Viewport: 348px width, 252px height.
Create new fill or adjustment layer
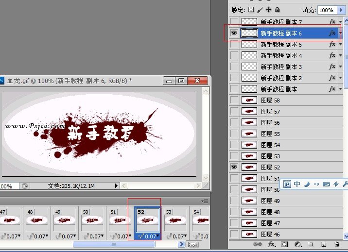coord(298,244)
